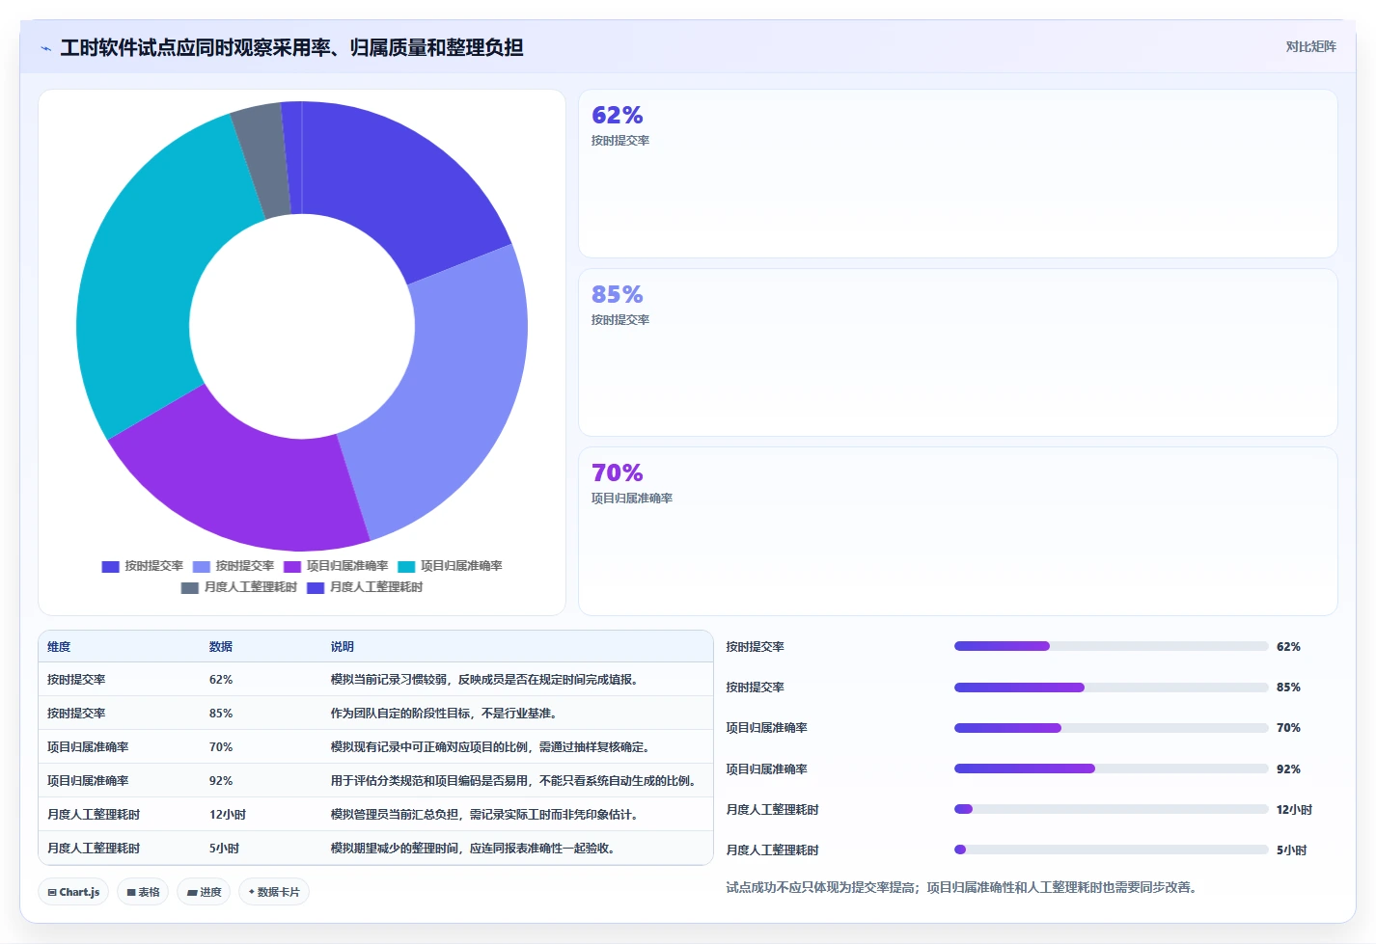
Task: Click description starting 模拟管理员当前汇总负担
Action: click(484, 815)
